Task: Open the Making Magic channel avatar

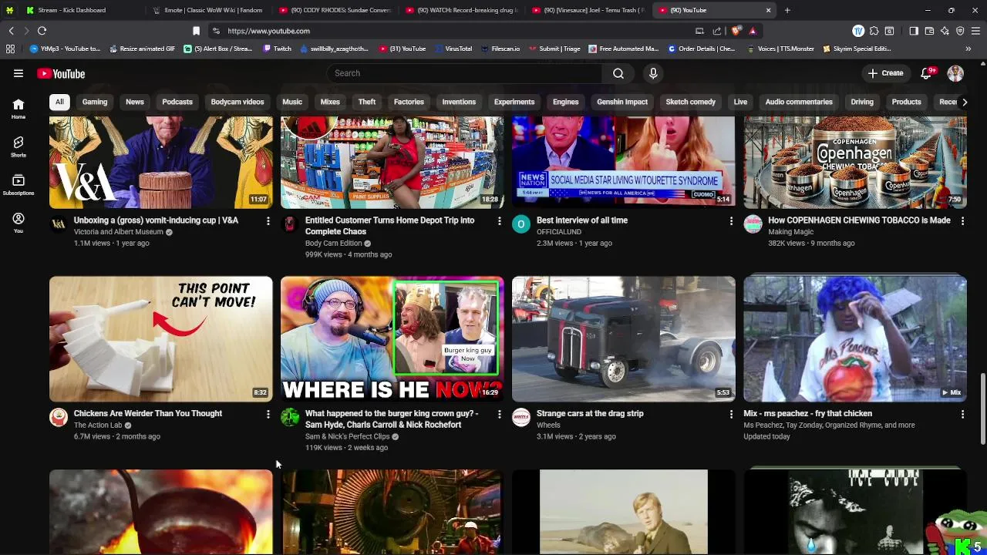Action: pos(753,224)
